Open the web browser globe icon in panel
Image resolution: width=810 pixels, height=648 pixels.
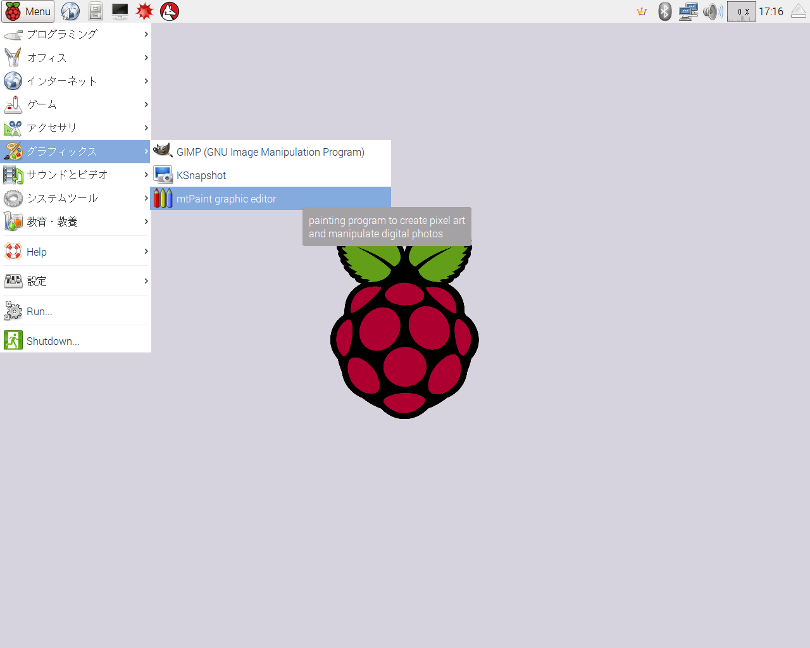(x=70, y=11)
